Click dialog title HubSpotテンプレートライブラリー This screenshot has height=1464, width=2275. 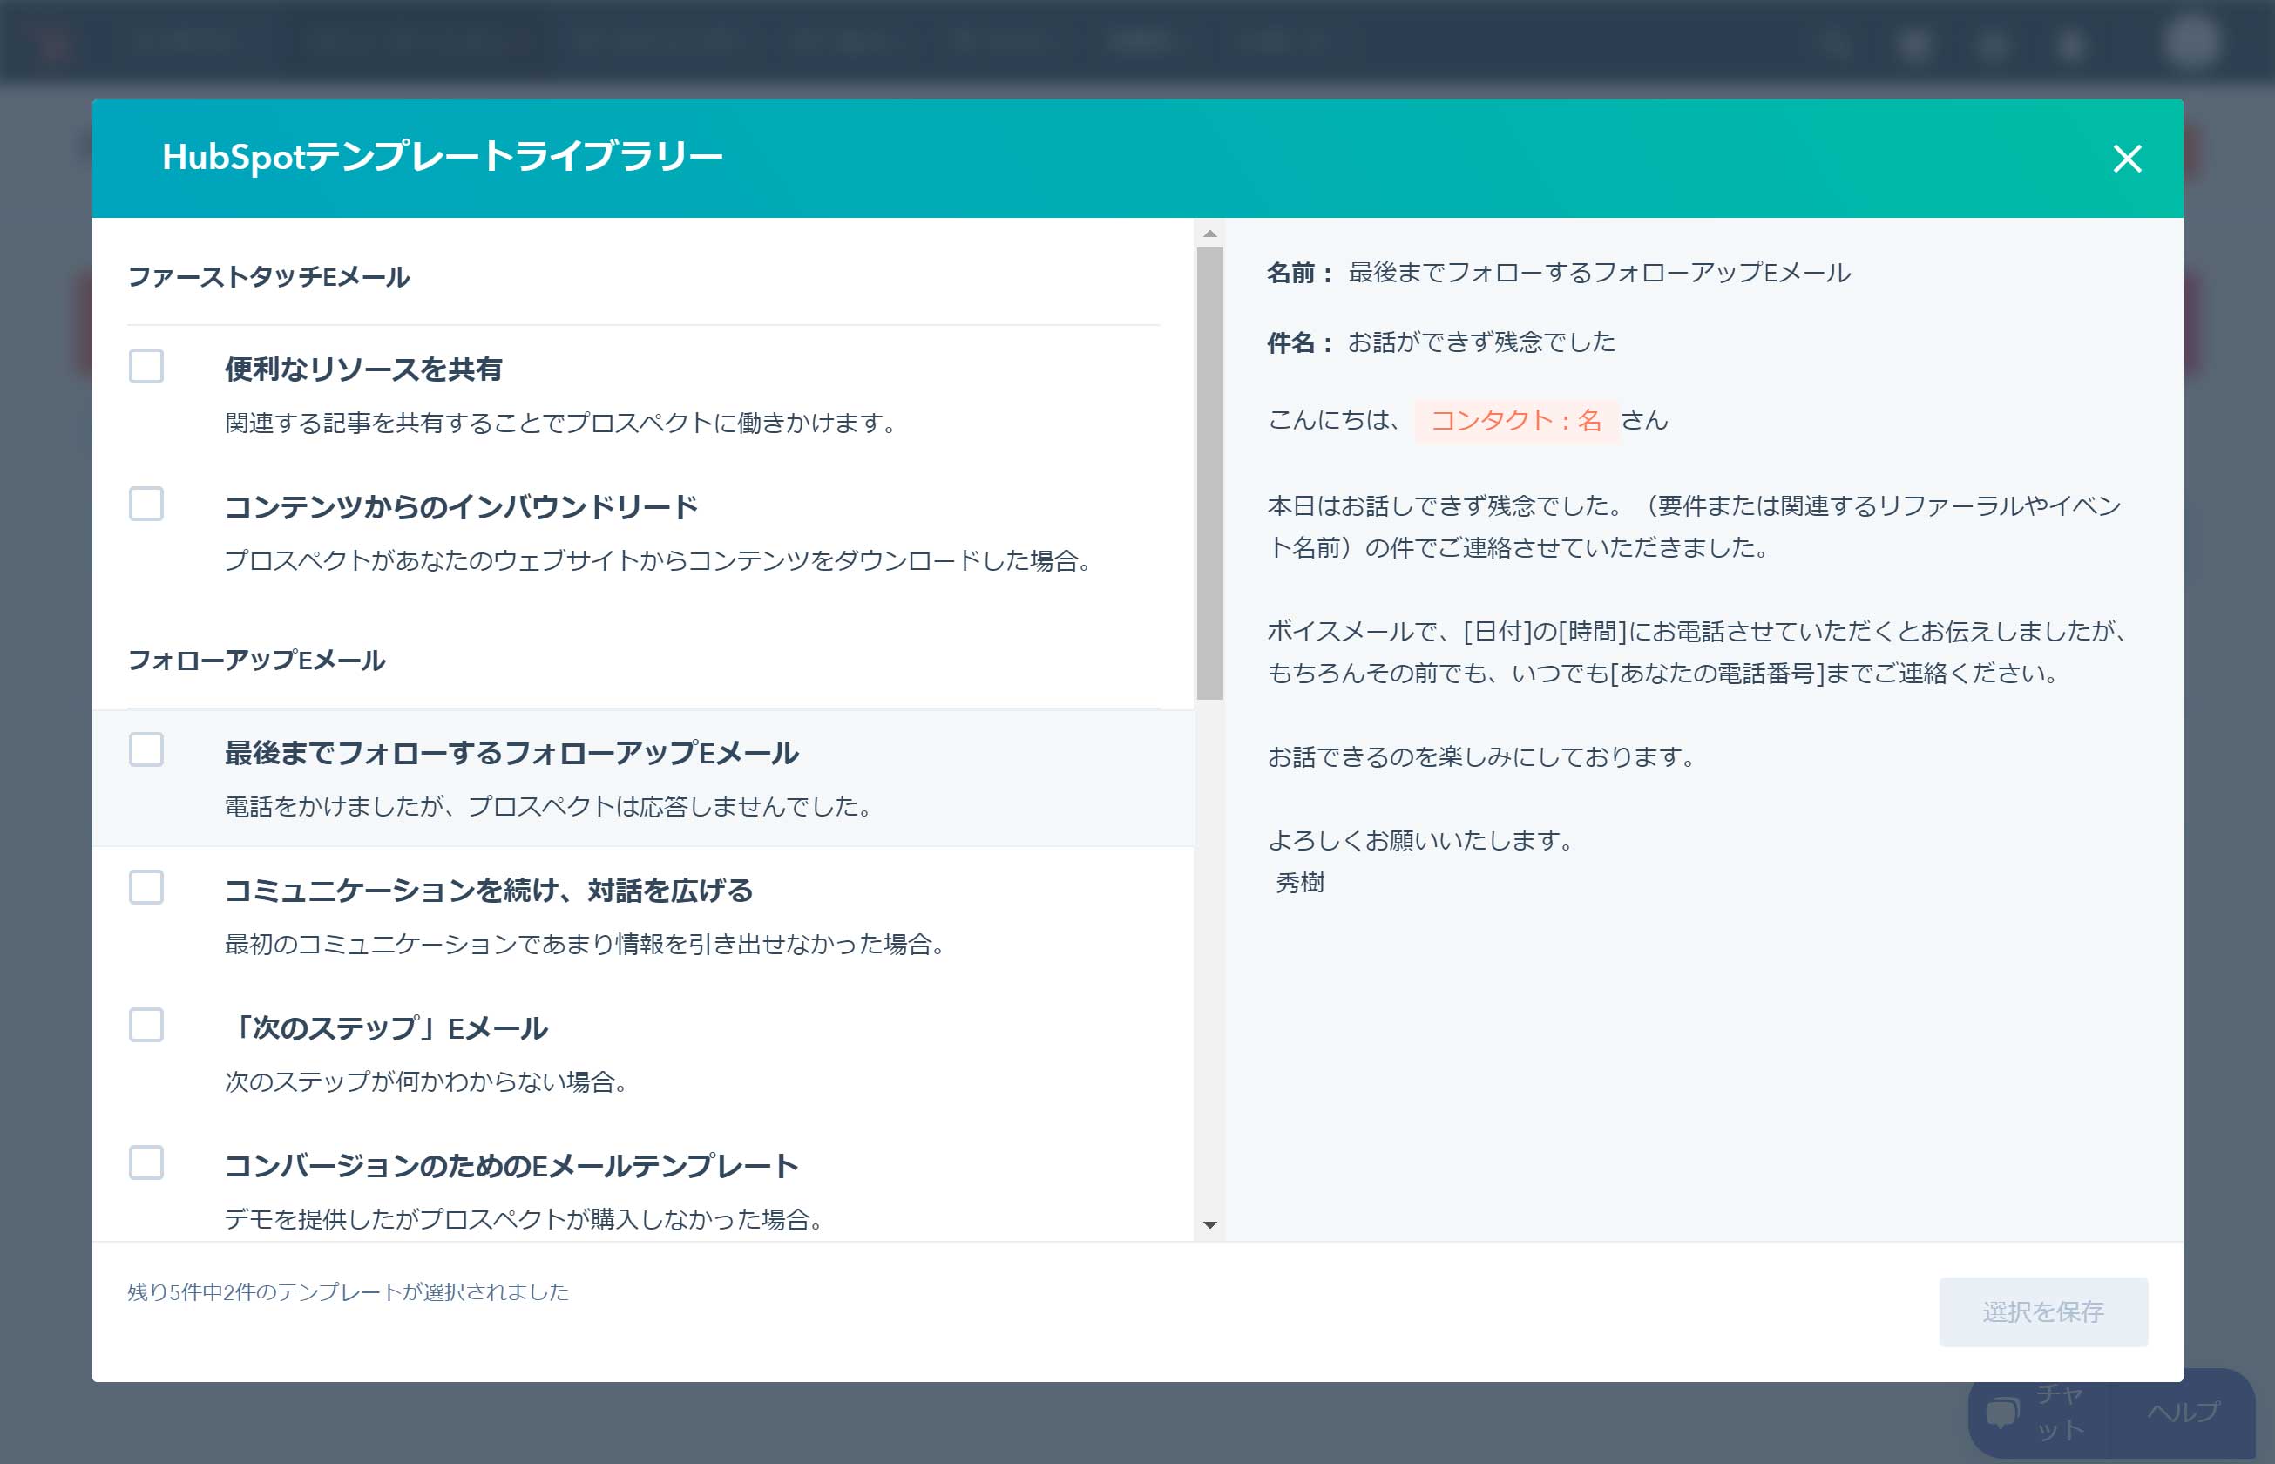(x=443, y=157)
